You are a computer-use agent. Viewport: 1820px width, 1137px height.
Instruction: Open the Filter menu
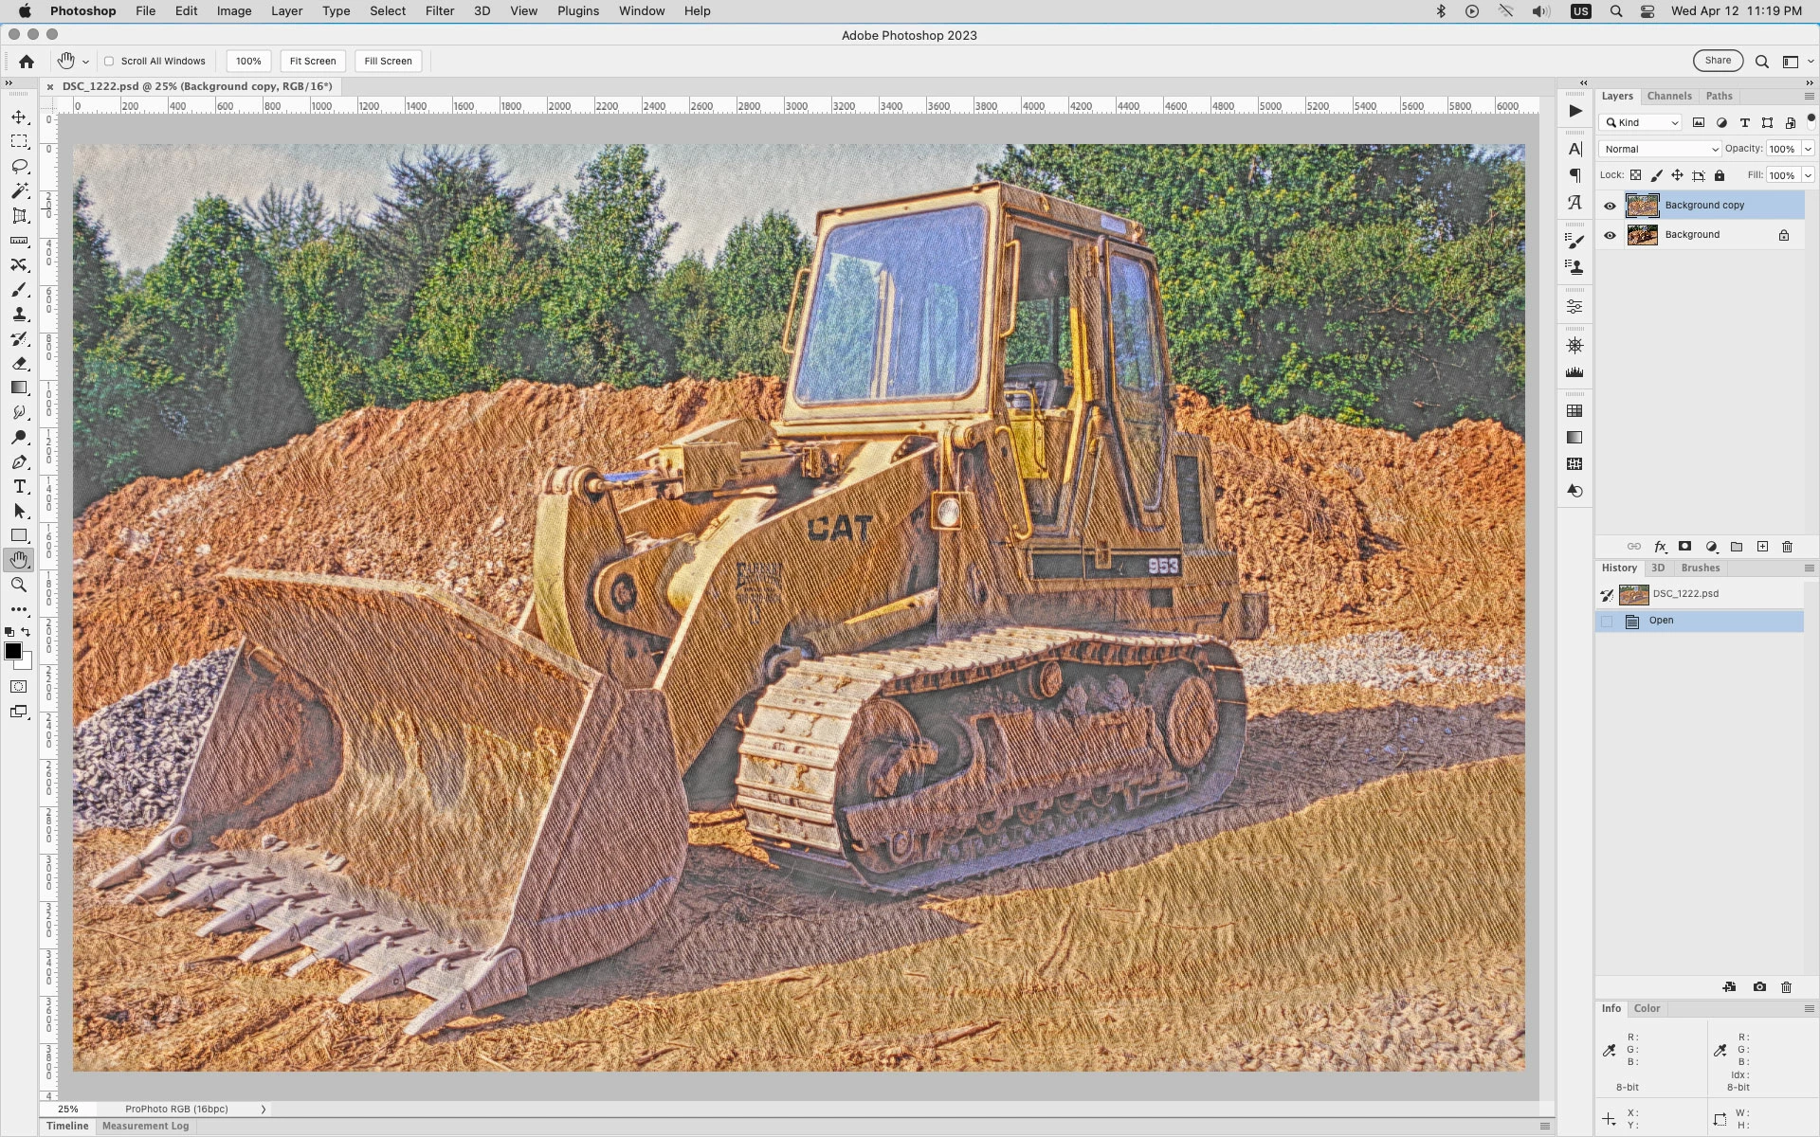[x=439, y=11]
